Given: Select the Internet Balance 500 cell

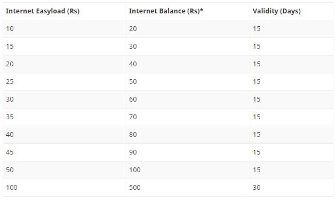Looking at the screenshot, I should (188, 188).
